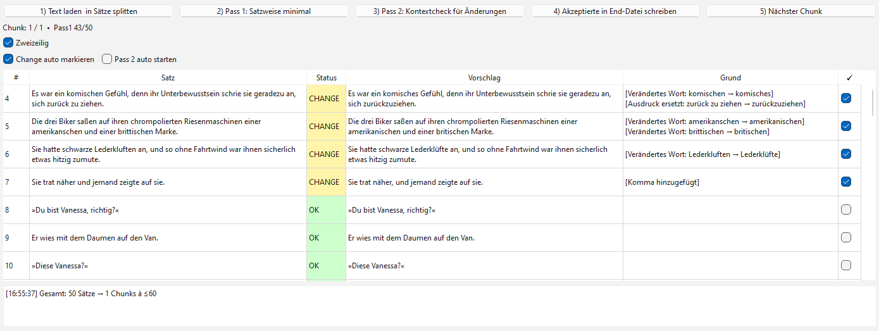
Task: Click '1) Text laden in Sätze splitten' button
Action: pos(88,11)
